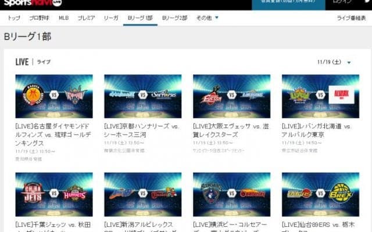Switch to the プレミア tab
372x232 pixels.
(x=86, y=18)
